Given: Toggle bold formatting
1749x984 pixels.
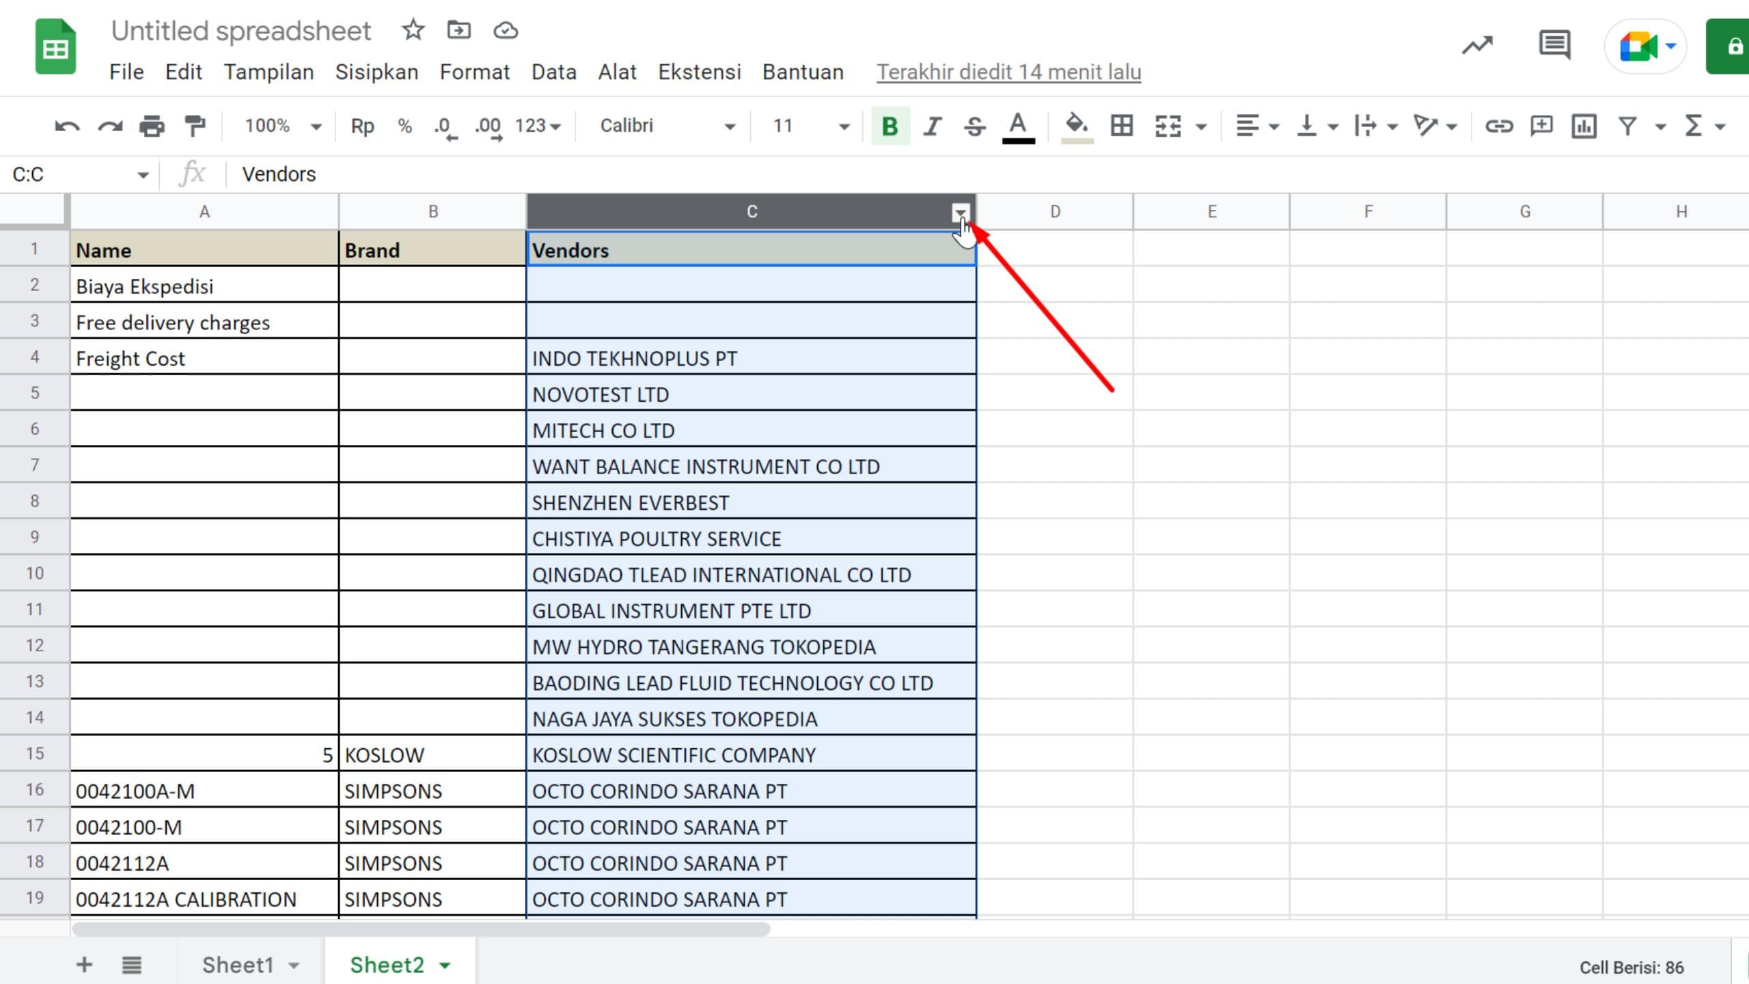Looking at the screenshot, I should (890, 126).
